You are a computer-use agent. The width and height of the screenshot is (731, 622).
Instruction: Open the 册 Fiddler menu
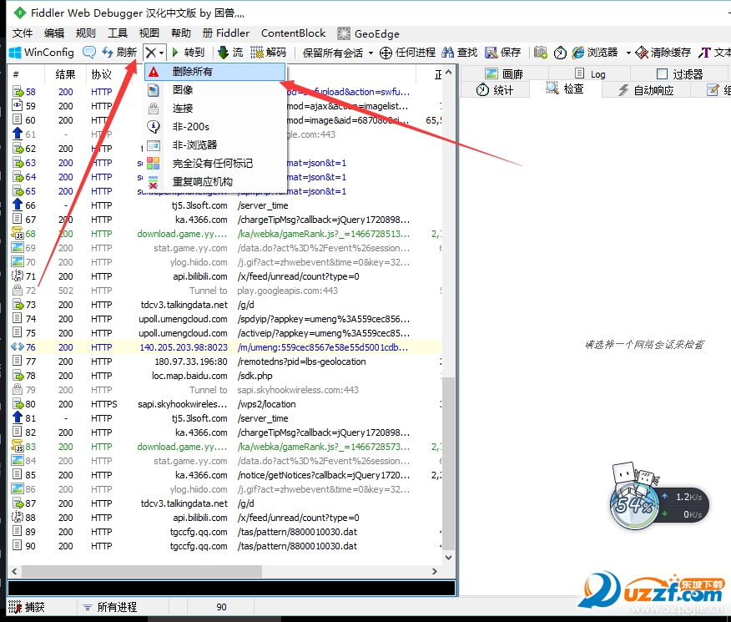pos(226,33)
